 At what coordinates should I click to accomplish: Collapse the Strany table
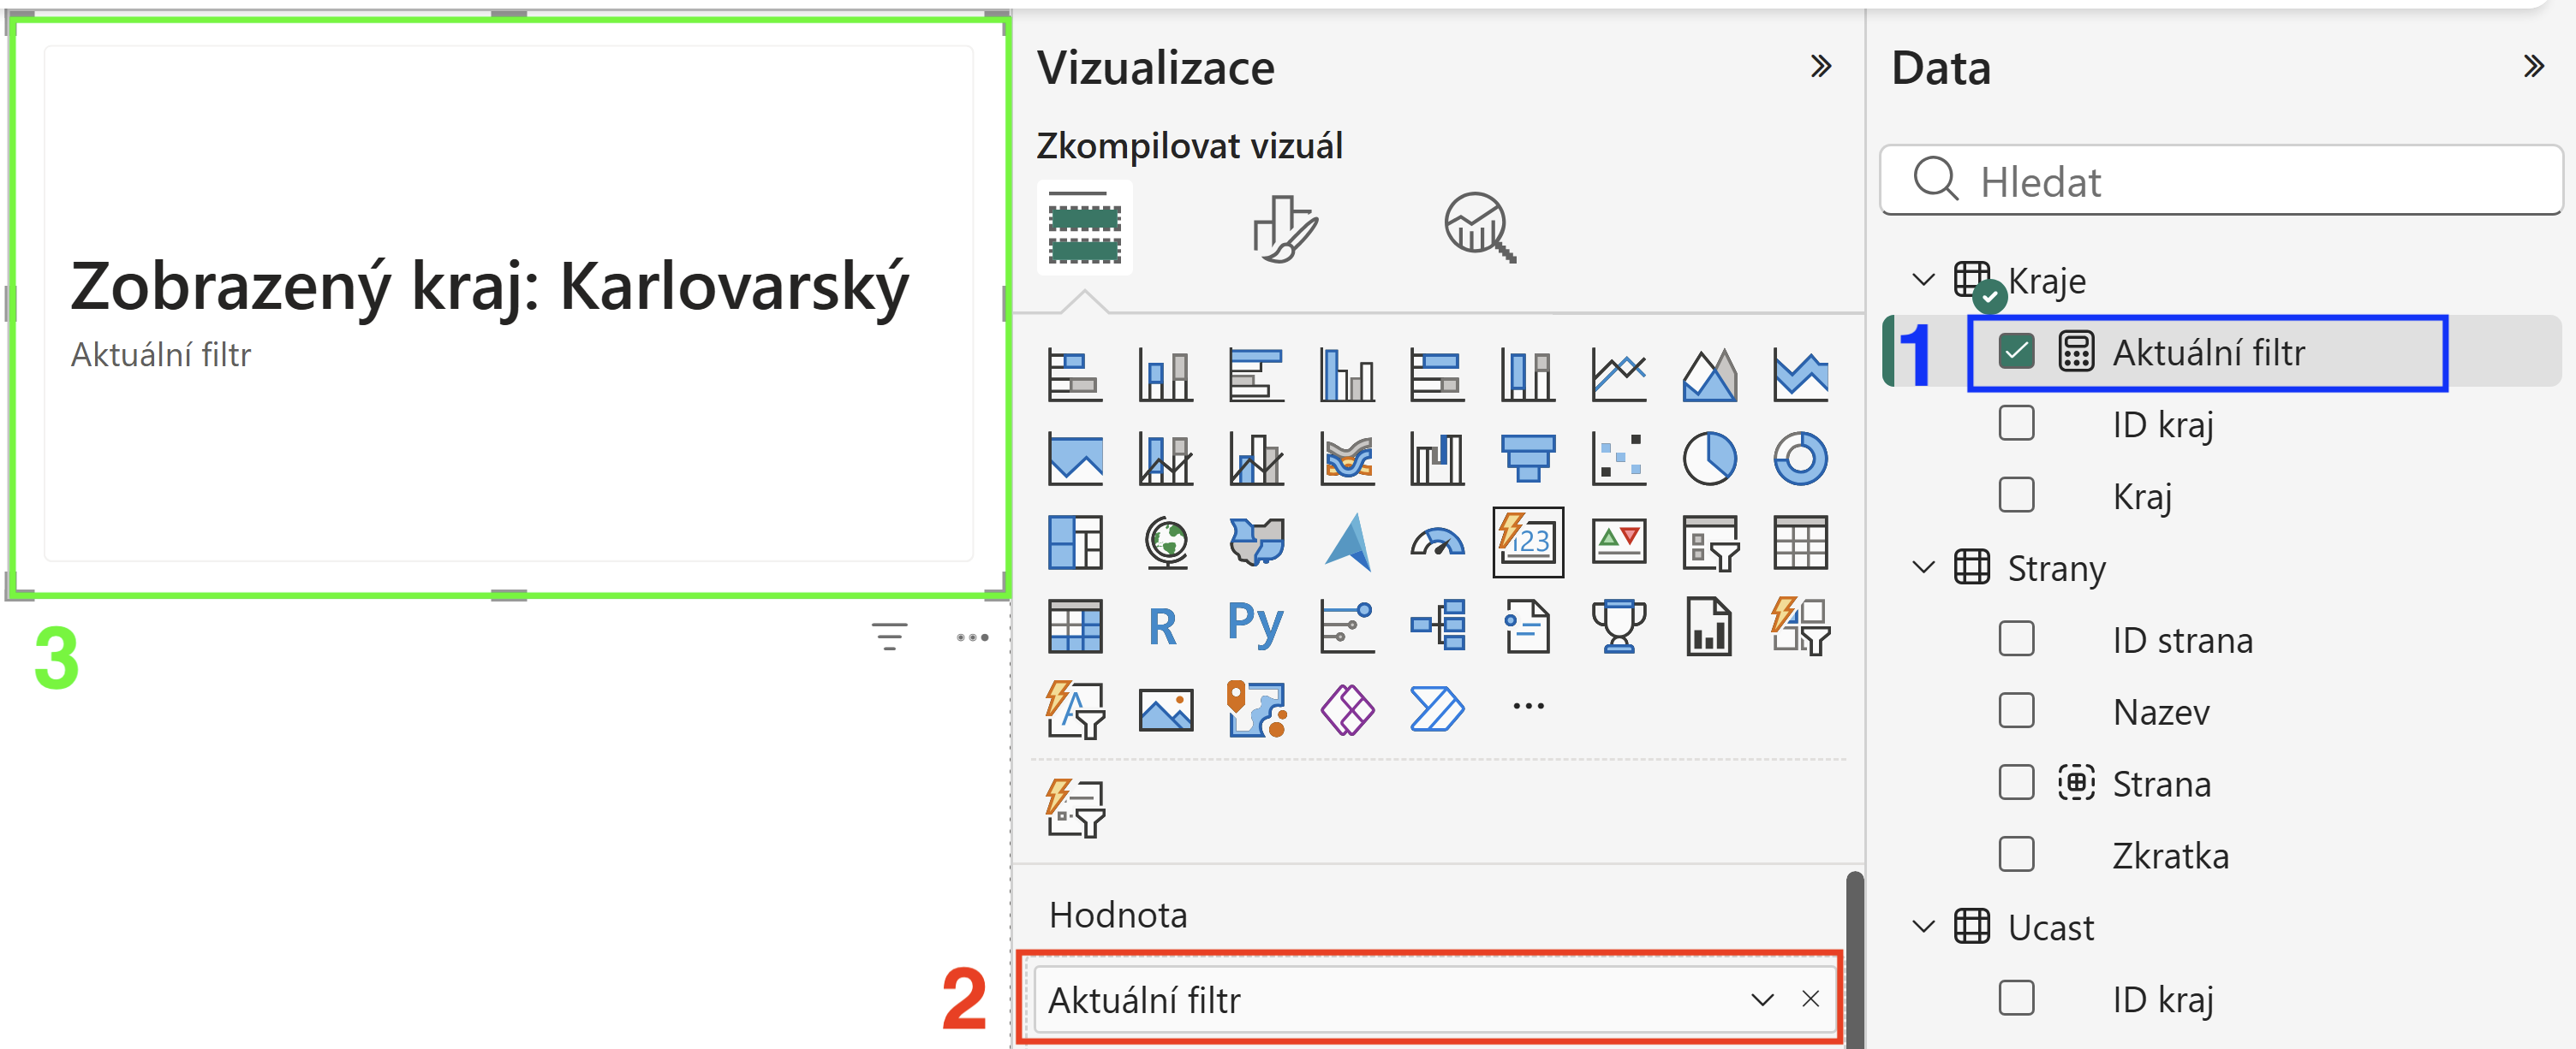1923,567
